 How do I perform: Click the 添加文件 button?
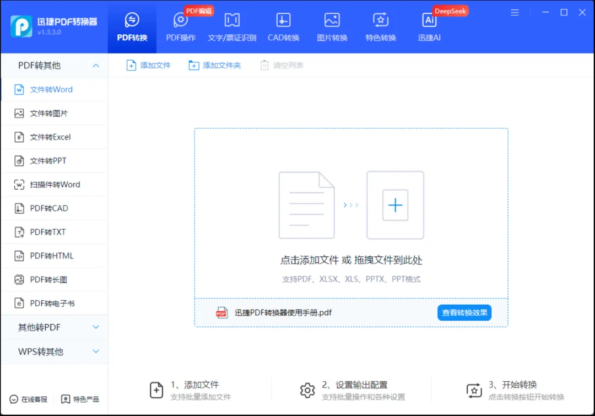point(148,65)
